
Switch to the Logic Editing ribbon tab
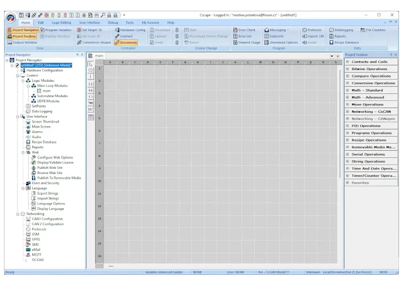pos(61,23)
